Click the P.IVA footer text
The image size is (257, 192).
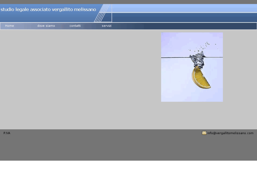(x=7, y=133)
